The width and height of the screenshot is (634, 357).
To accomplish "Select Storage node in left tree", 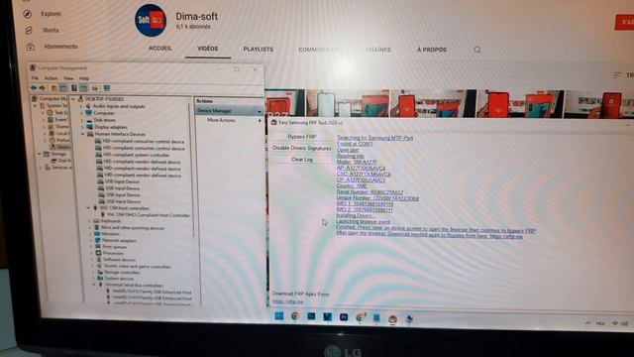I will (58, 154).
